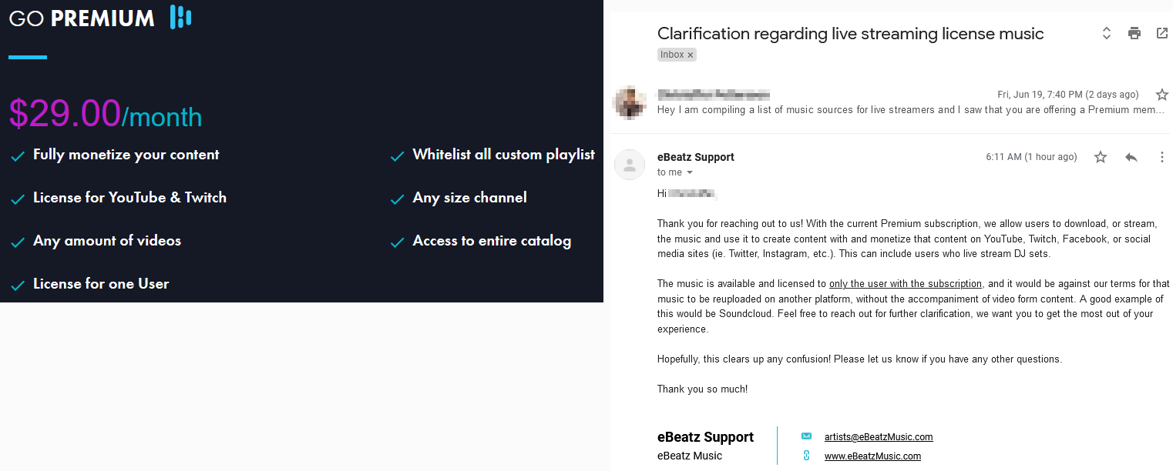Open www.eBeatzMusic.com website link
The height and width of the screenshot is (471, 1173).
[x=872, y=456]
